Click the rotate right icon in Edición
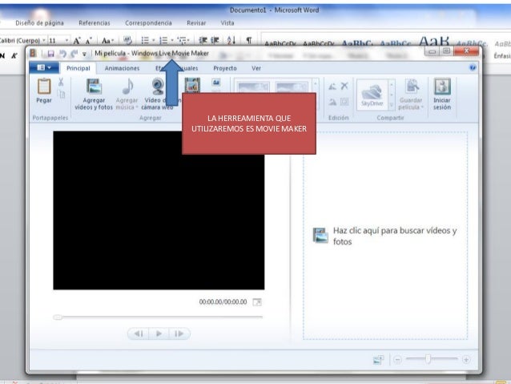 pyautogui.click(x=332, y=102)
